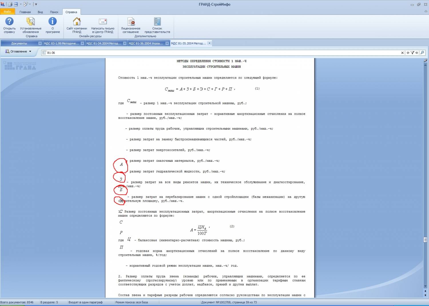Expand the list view dropdown arrow in quick toolbar
429x306 pixels.
(21, 4)
